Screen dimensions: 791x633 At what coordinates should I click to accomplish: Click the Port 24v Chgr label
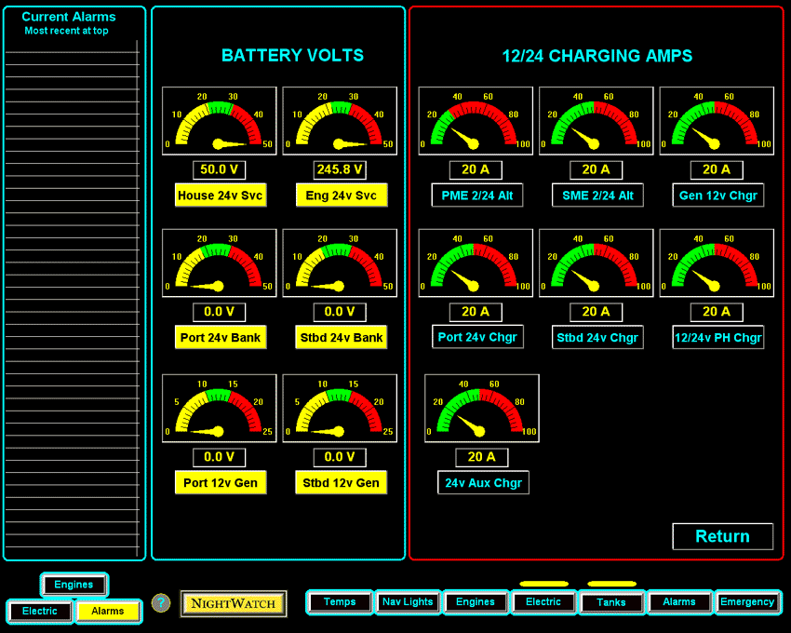pyautogui.click(x=477, y=337)
